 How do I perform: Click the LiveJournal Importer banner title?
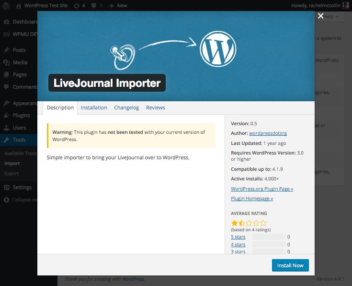coord(107,83)
